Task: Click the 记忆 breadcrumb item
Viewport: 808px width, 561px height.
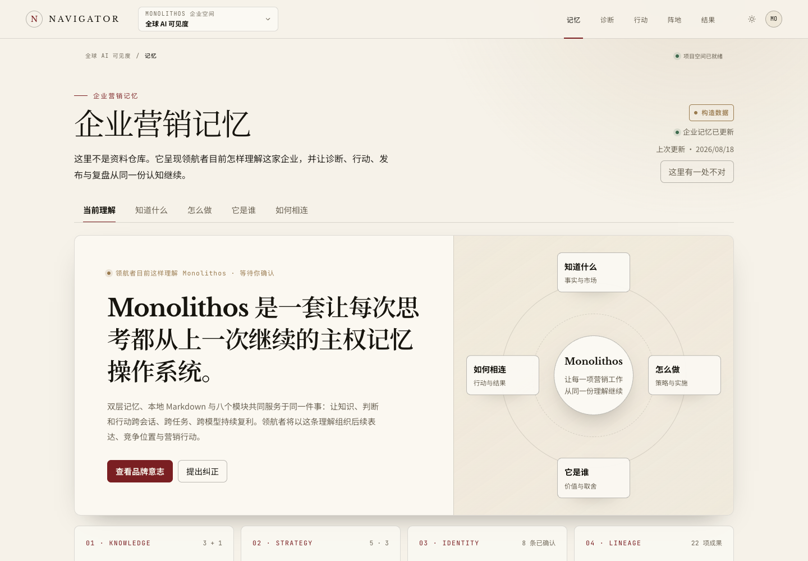Action: (150, 56)
